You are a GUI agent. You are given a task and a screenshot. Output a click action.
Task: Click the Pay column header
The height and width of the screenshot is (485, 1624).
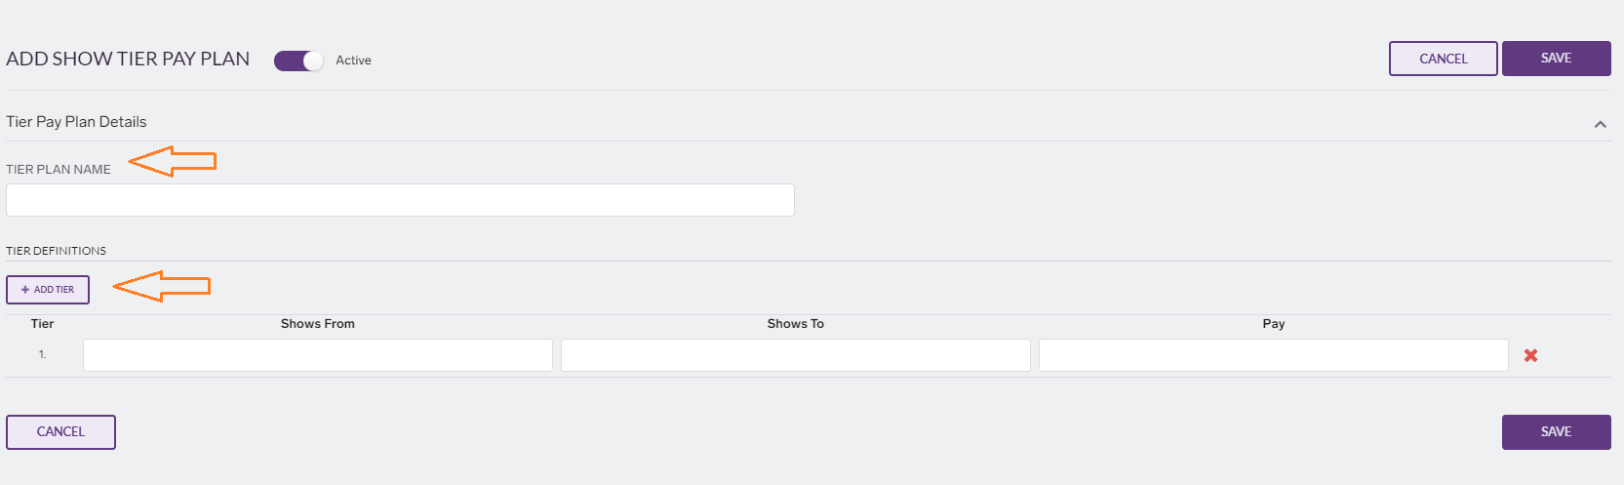pos(1274,324)
